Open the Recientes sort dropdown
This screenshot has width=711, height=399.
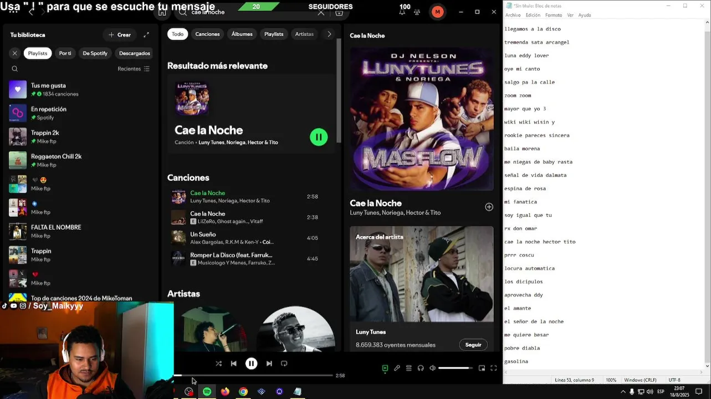point(134,69)
